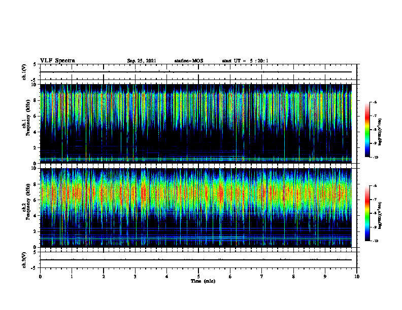Click the ch.1 spectrogram color scale bar
The image size is (402, 310).
367,130
